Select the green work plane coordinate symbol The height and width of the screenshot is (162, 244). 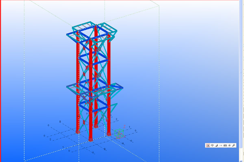pos(119,133)
